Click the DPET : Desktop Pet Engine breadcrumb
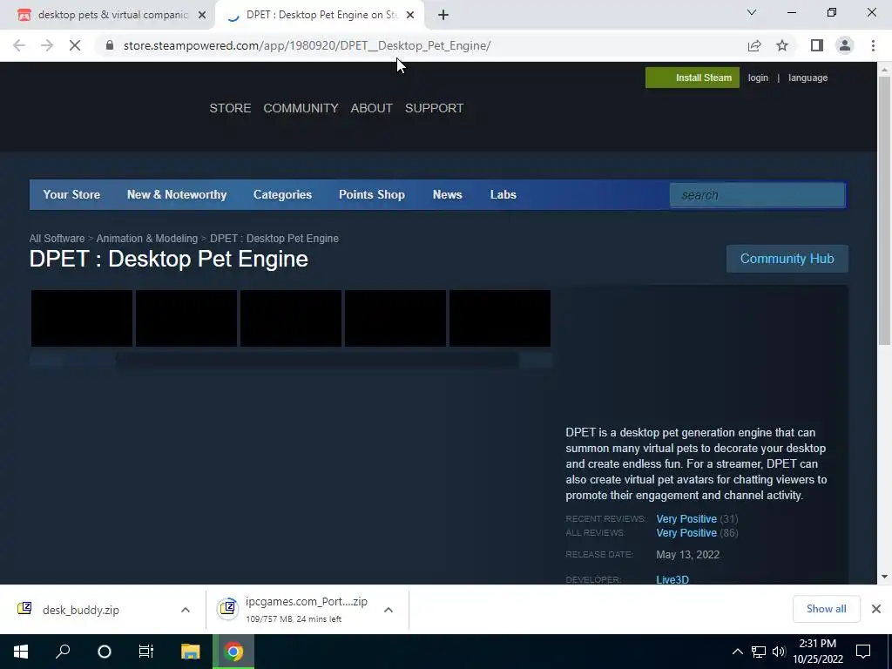 [274, 239]
